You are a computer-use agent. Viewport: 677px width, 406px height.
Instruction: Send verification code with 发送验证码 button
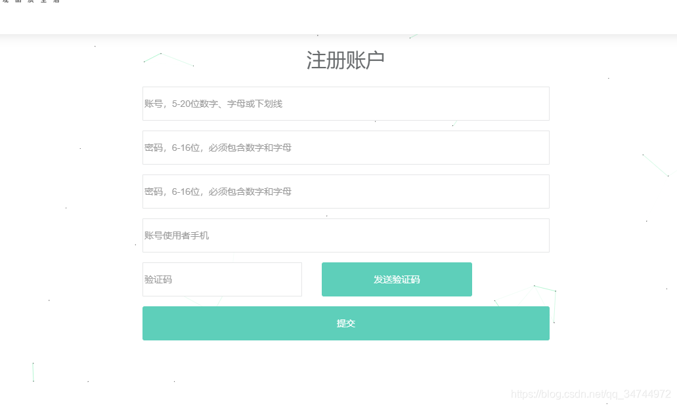tap(397, 279)
